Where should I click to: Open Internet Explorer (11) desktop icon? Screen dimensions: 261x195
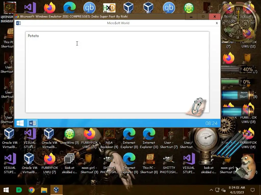149,138
